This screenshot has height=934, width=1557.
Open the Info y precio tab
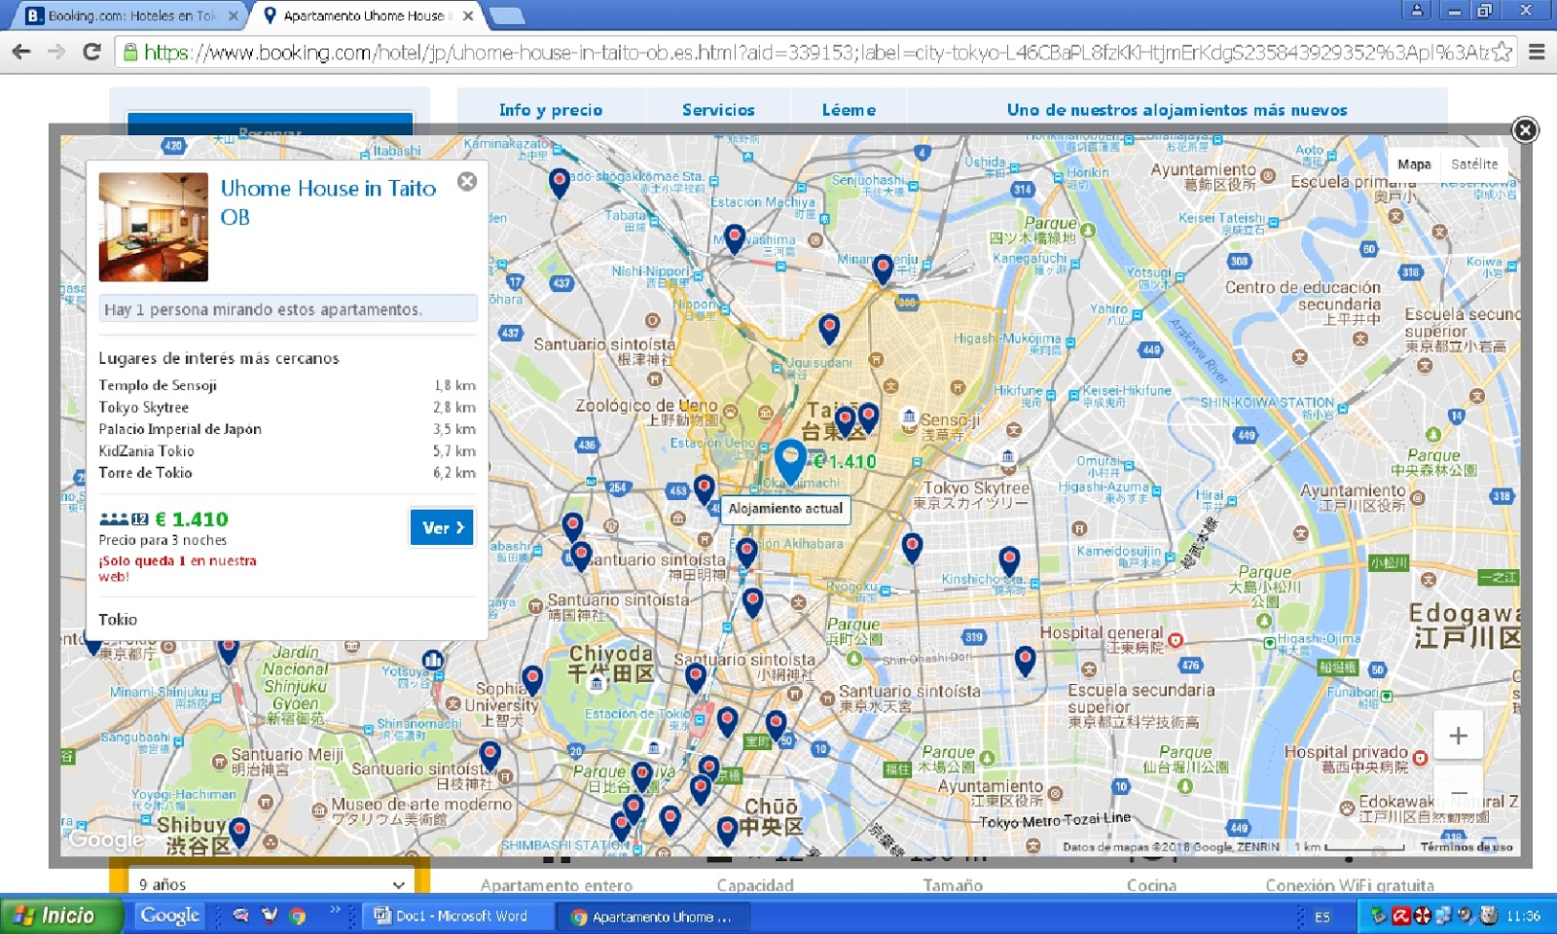pyautogui.click(x=551, y=110)
